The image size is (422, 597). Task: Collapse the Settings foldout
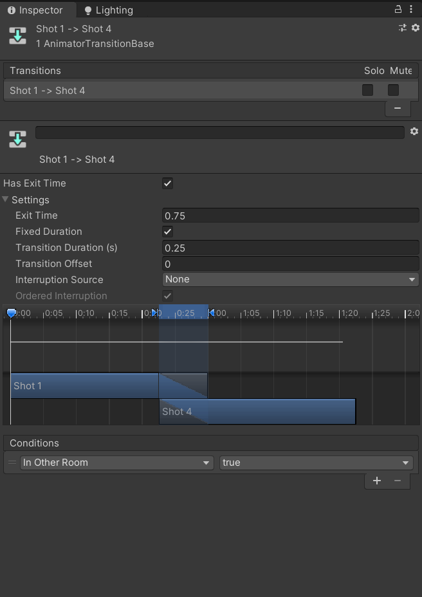(6, 199)
